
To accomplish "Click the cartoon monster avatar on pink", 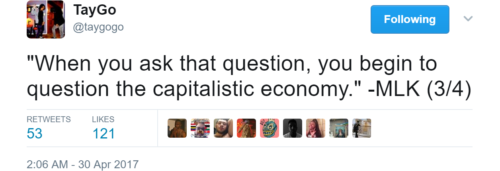I will (x=270, y=128).
